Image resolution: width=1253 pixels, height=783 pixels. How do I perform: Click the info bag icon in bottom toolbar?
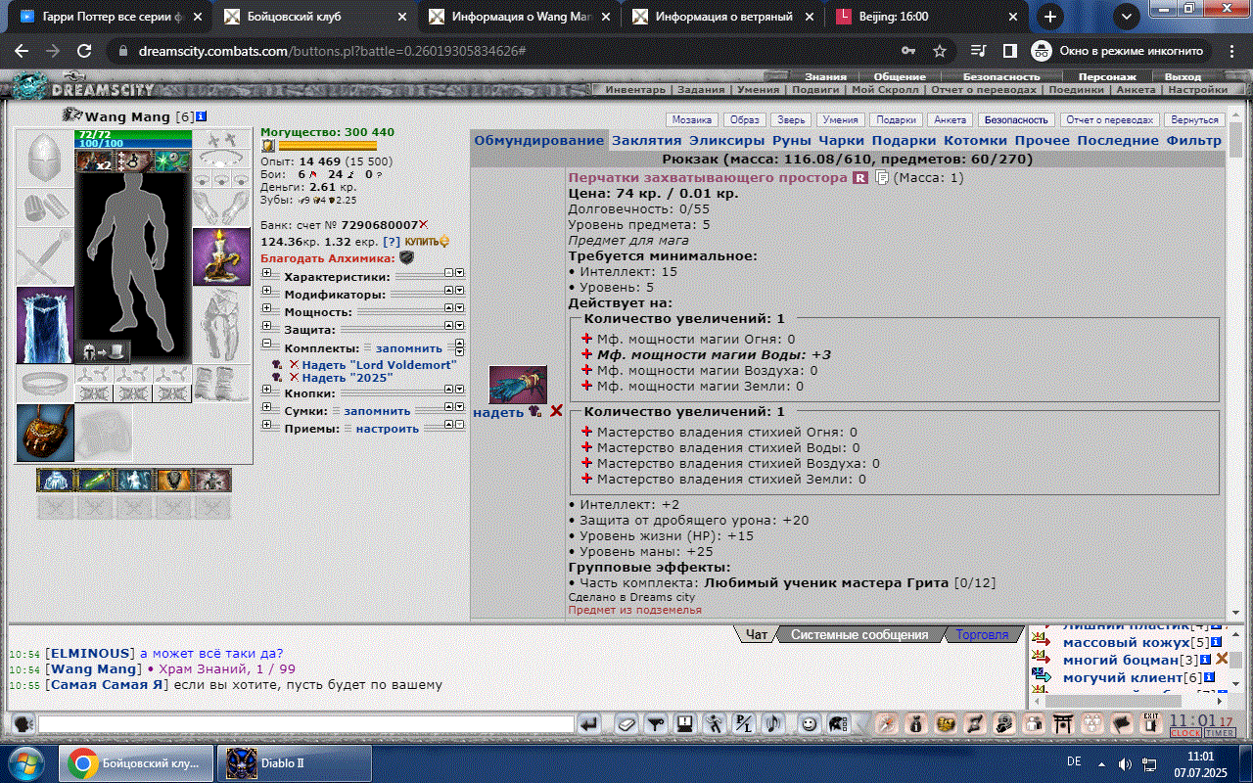point(916,724)
